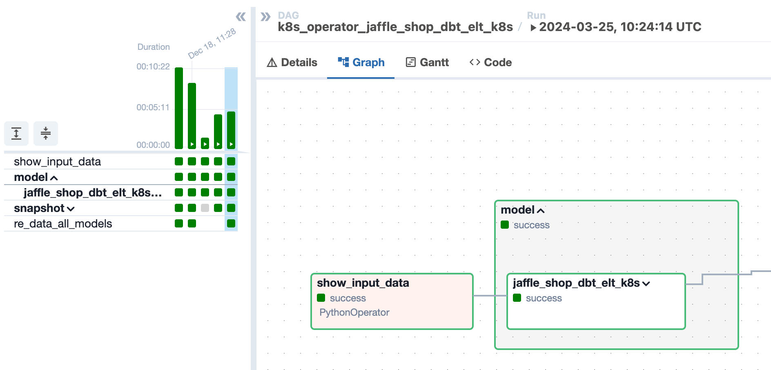Click model status square for selected run
This screenshot has height=370, width=771.
[231, 177]
